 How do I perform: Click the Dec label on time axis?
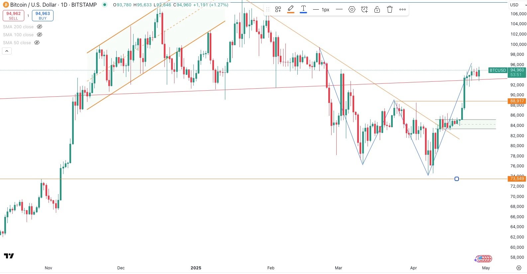point(121,268)
